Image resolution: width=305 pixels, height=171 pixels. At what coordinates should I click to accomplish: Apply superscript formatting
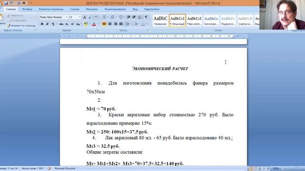point(72,24)
